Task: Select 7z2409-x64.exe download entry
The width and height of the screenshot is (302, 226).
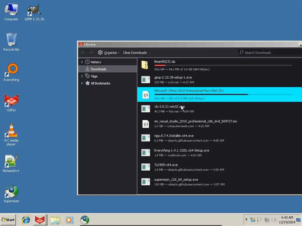Action: (x=219, y=167)
